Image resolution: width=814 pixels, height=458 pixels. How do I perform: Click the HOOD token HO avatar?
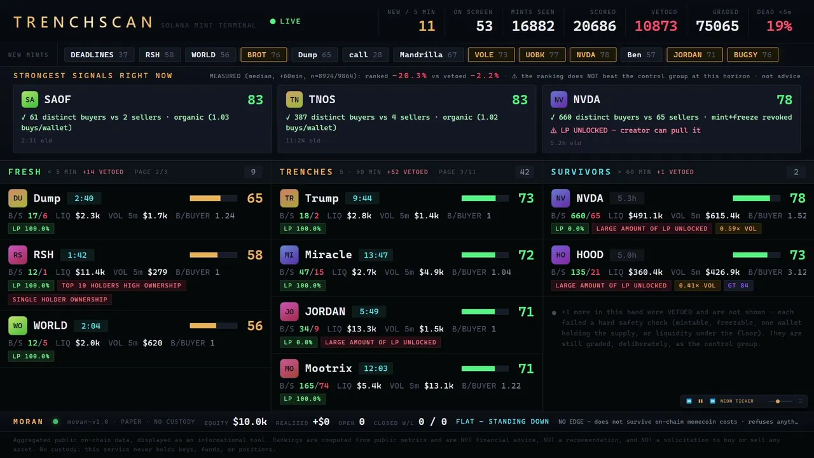561,255
